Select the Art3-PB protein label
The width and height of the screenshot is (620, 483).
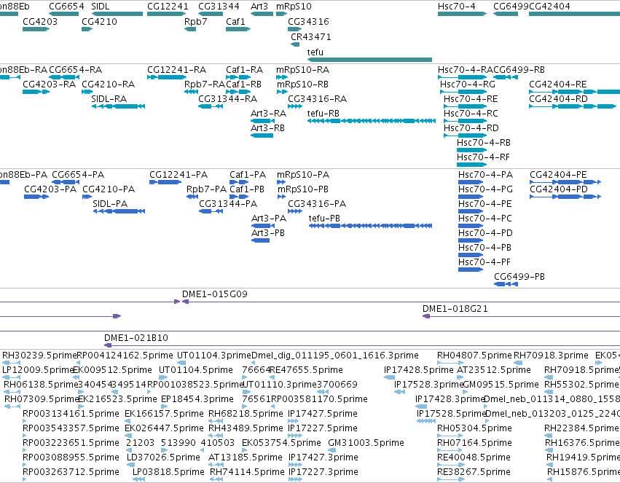tap(268, 233)
